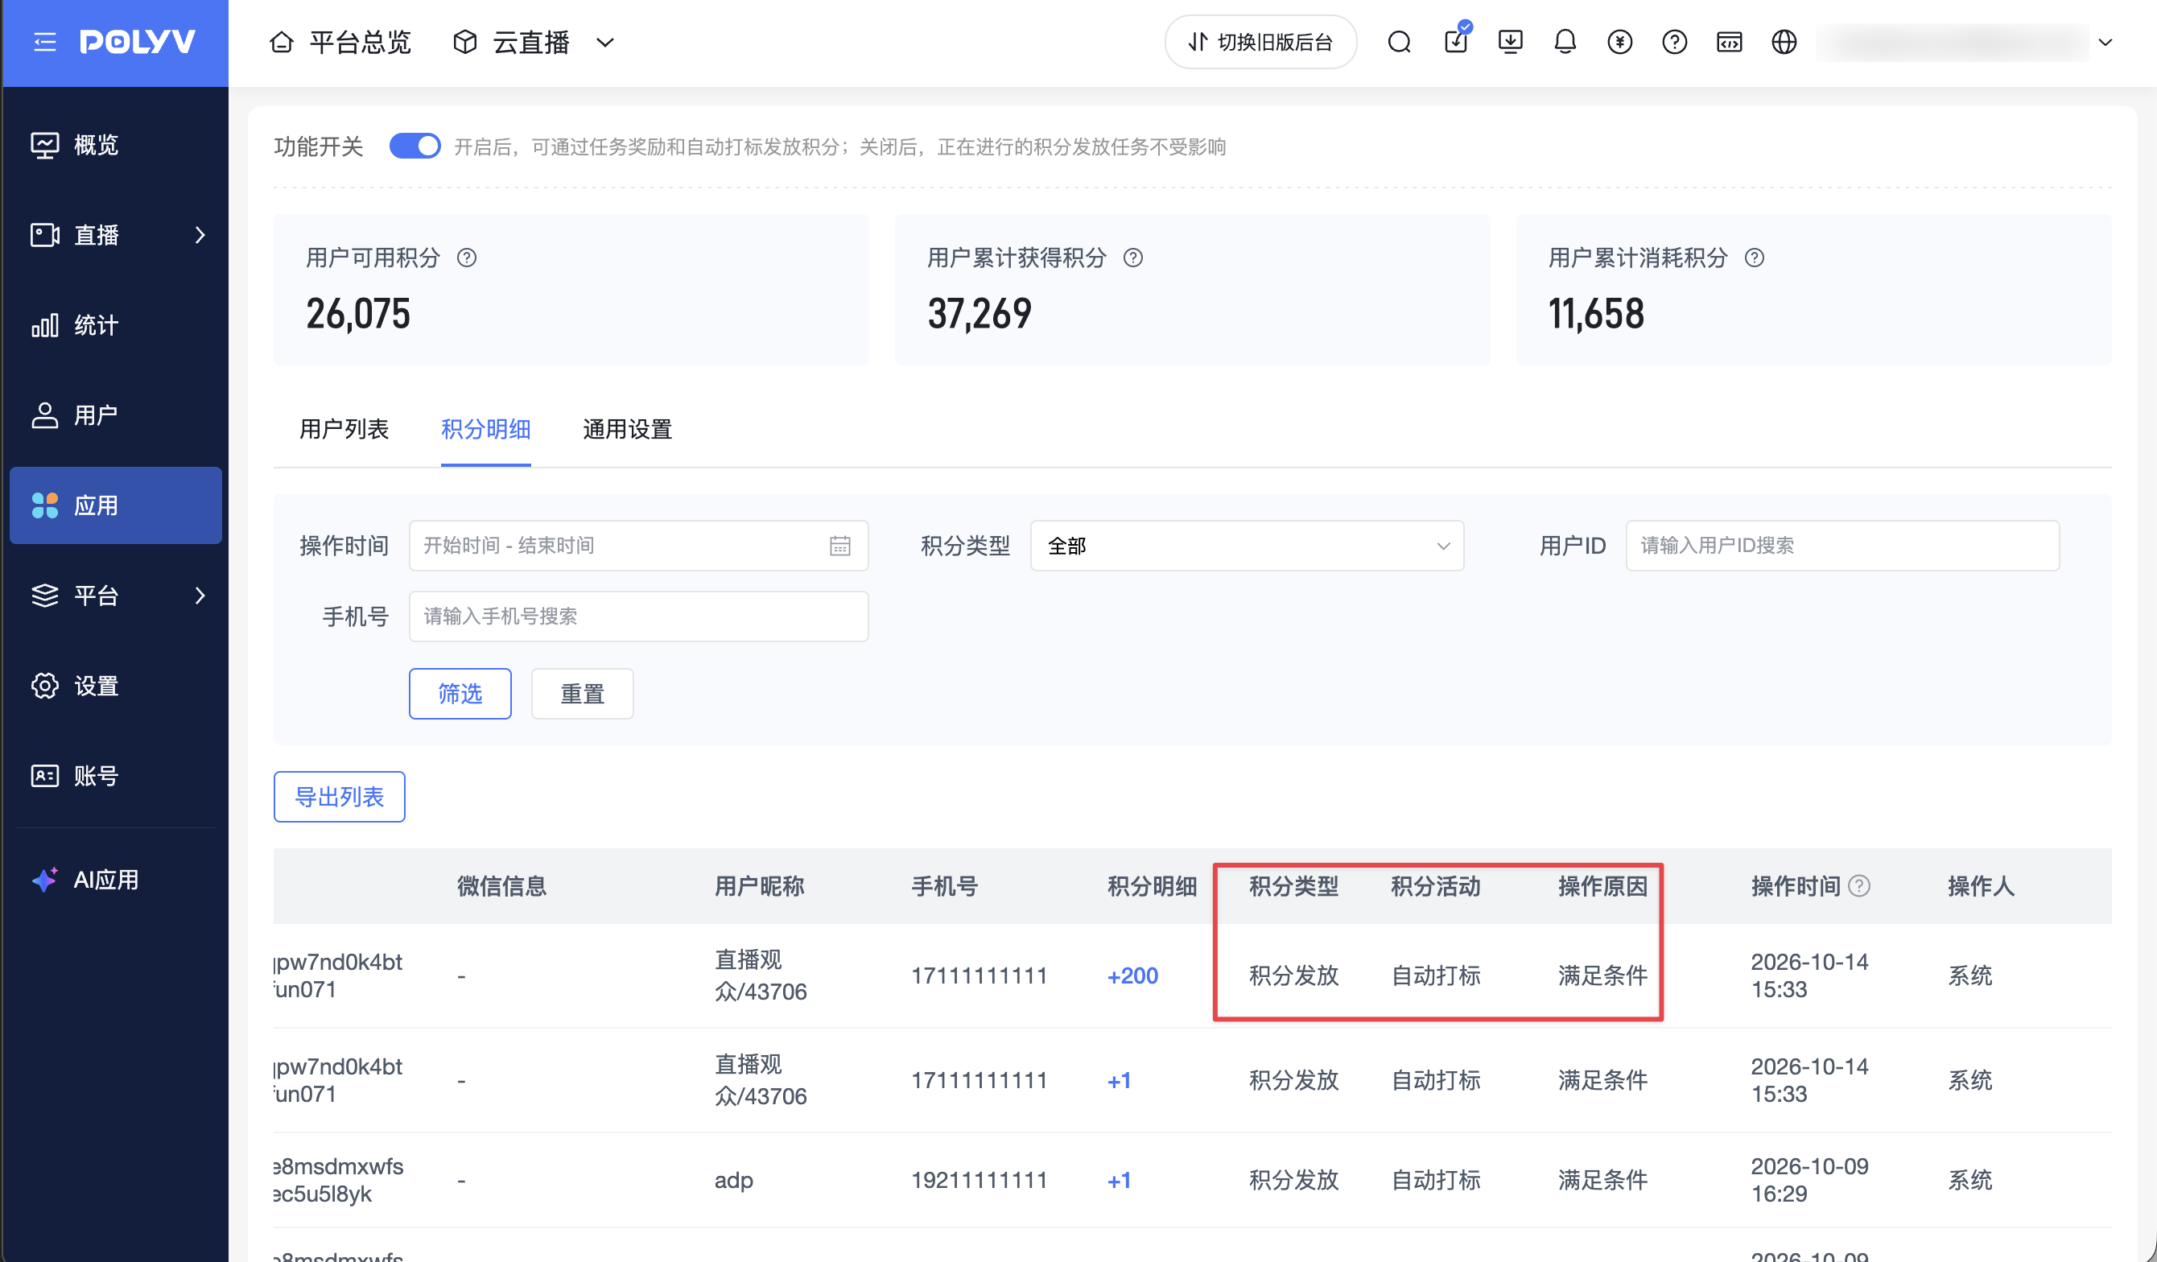The width and height of the screenshot is (2157, 1262).
Task: Open the account dropdown arrow at top right
Action: (x=2105, y=42)
